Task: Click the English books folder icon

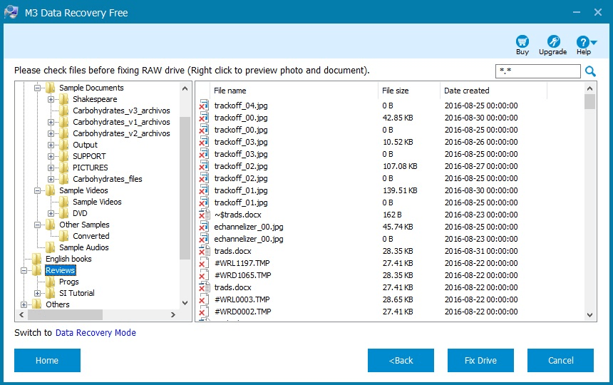Action: coord(37,259)
